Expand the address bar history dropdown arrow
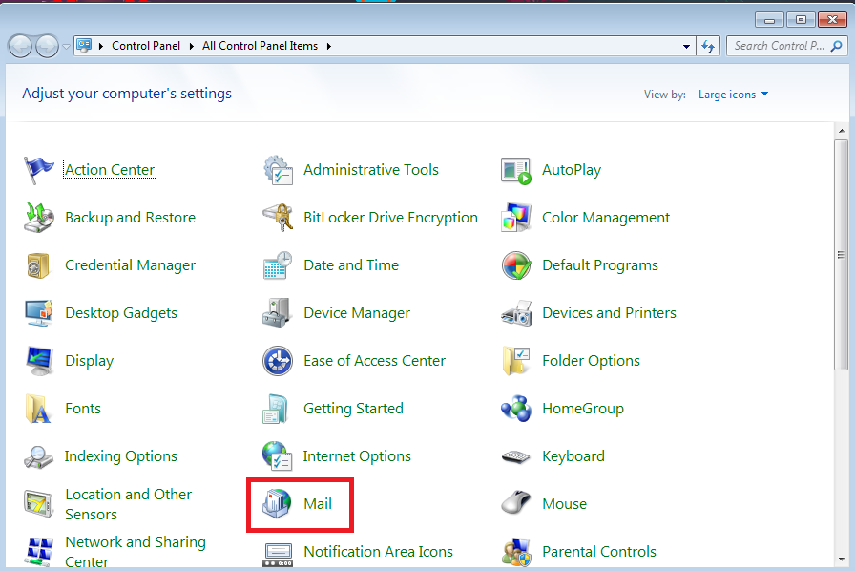The height and width of the screenshot is (571, 855). (686, 47)
